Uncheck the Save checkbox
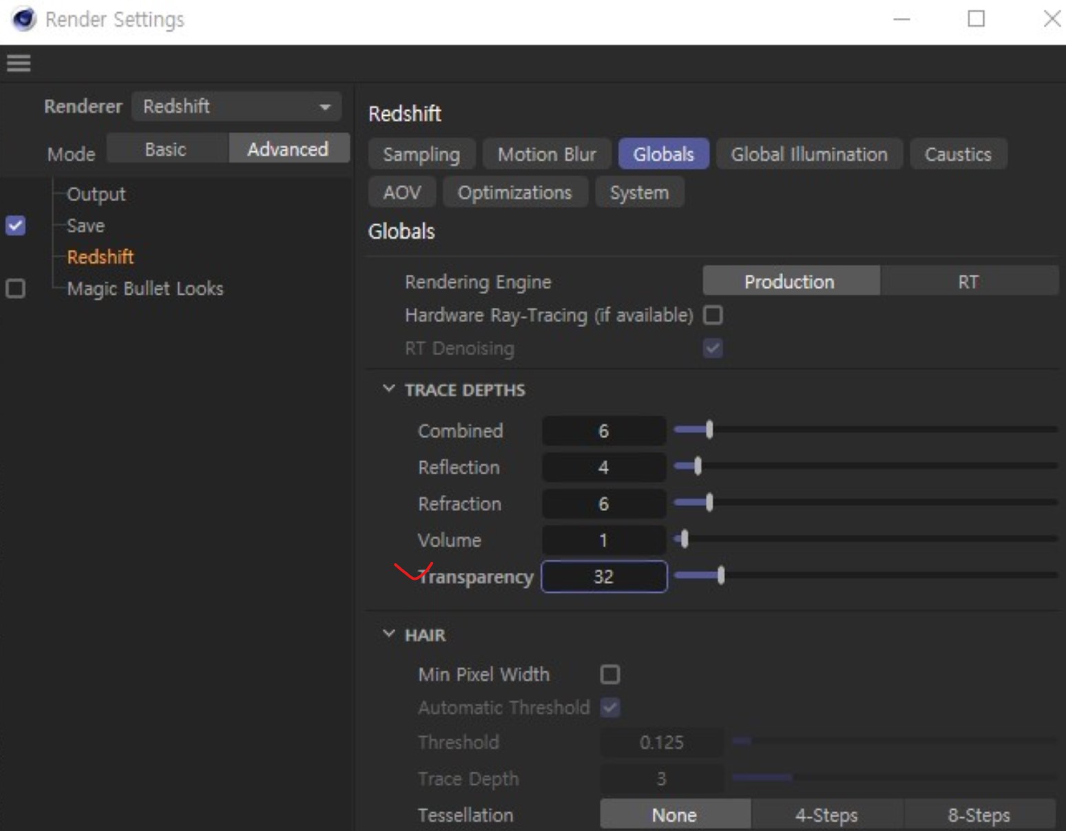1066x831 pixels. (x=16, y=226)
